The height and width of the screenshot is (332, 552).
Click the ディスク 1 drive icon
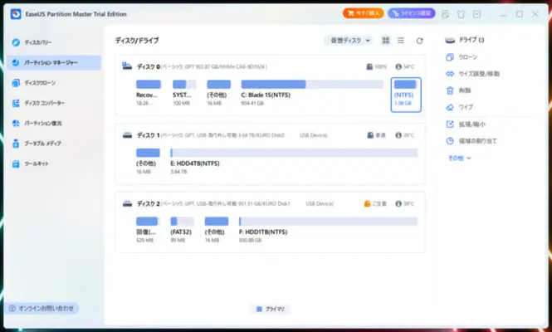point(127,135)
